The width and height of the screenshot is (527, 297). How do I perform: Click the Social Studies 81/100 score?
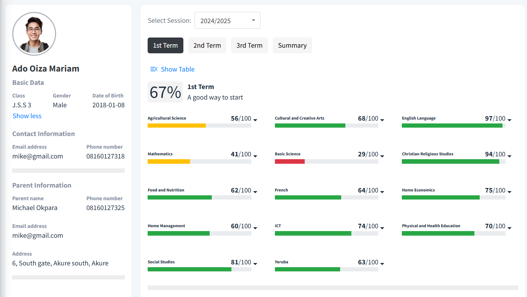coord(241,262)
